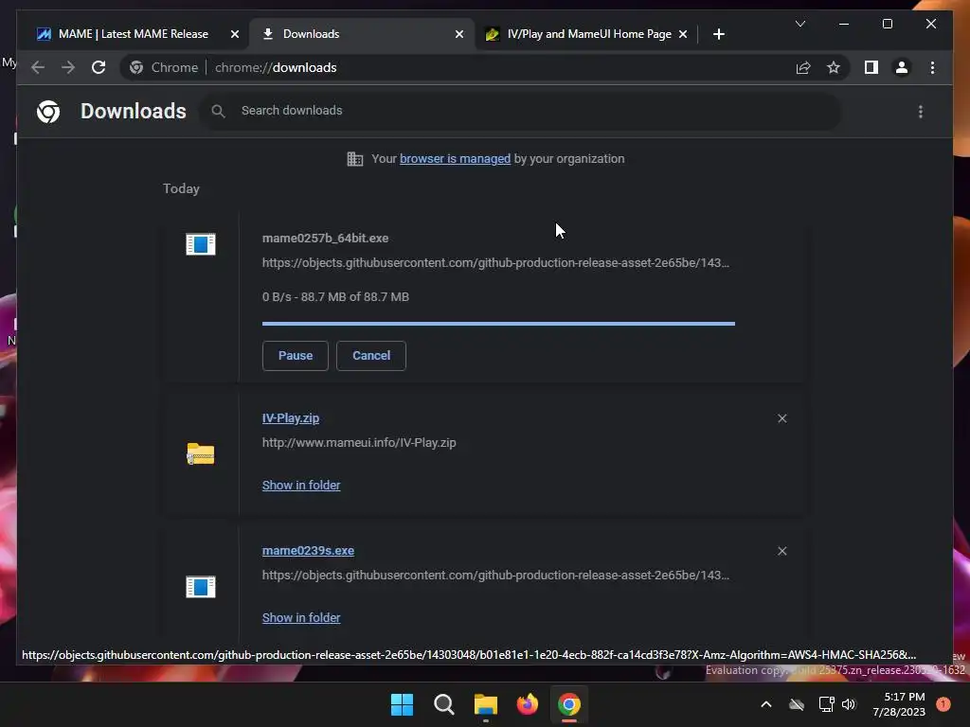Open a new tab with plus button
Image resolution: width=970 pixels, height=727 pixels.
click(x=718, y=34)
